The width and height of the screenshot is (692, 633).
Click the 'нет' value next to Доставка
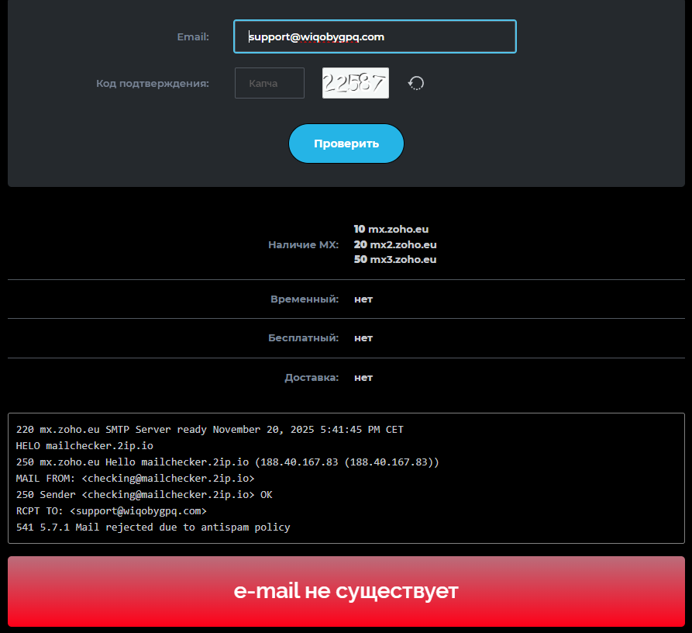click(x=363, y=377)
